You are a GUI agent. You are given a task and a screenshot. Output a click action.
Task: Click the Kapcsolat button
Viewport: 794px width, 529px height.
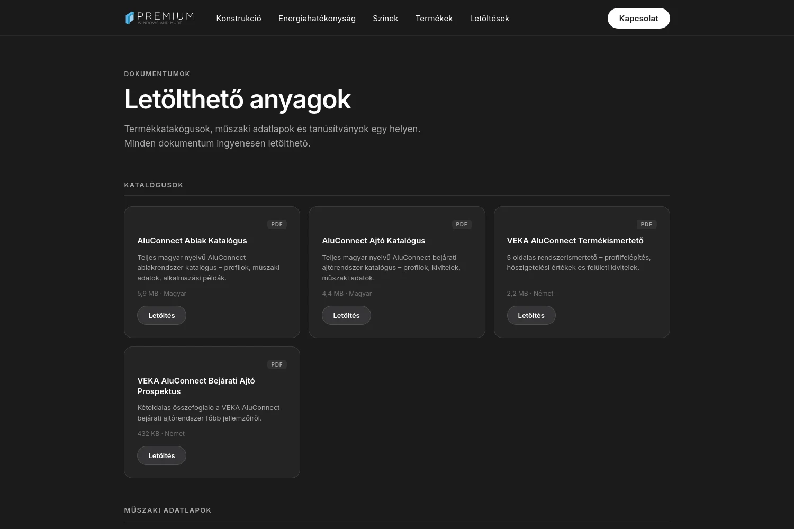click(638, 19)
